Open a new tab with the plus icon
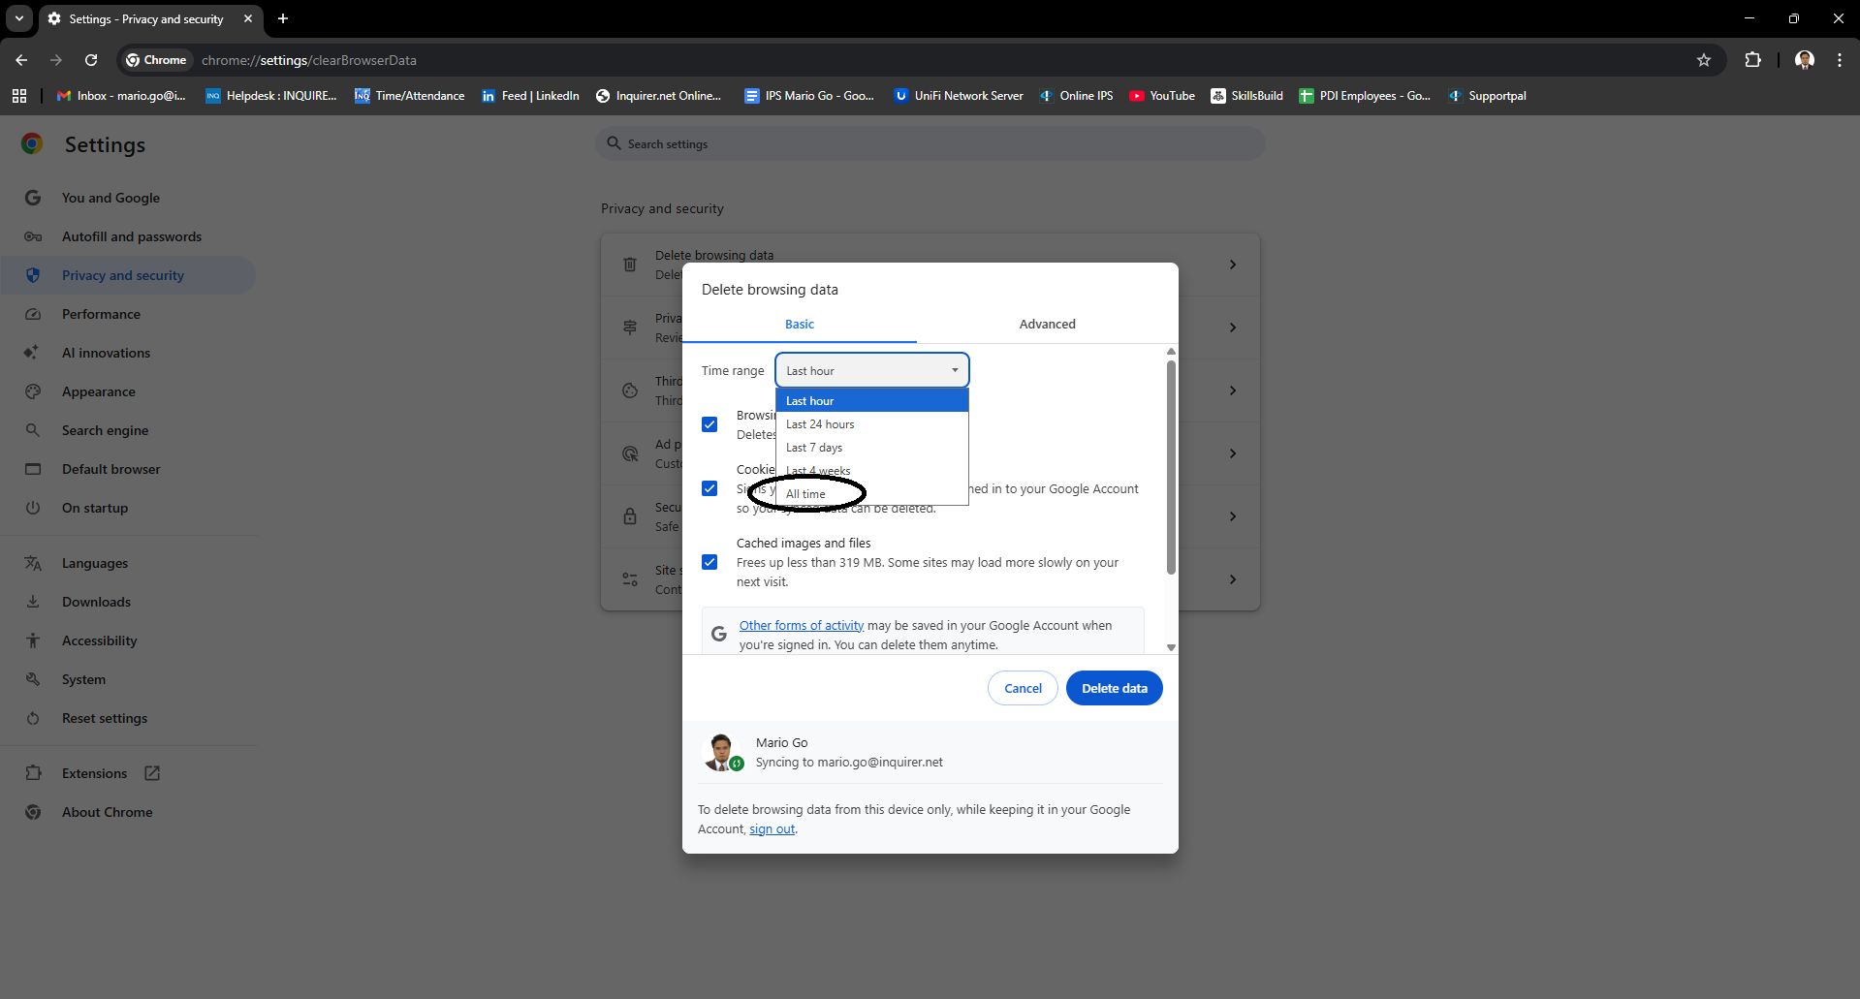Image resolution: width=1860 pixels, height=999 pixels. (283, 18)
